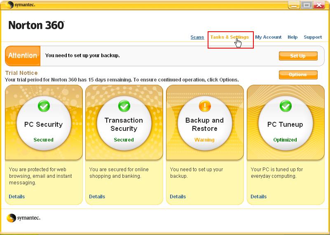The height and width of the screenshot is (235, 330).
Task: Click 'You are secured for online shopping and banking.'
Action: [119, 173]
